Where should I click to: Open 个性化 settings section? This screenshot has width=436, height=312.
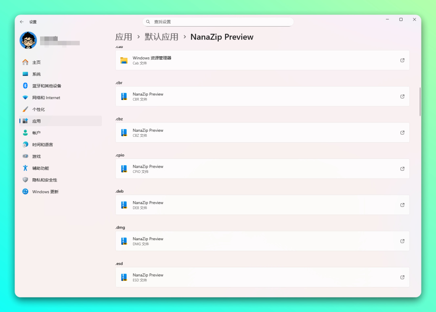pos(61,109)
